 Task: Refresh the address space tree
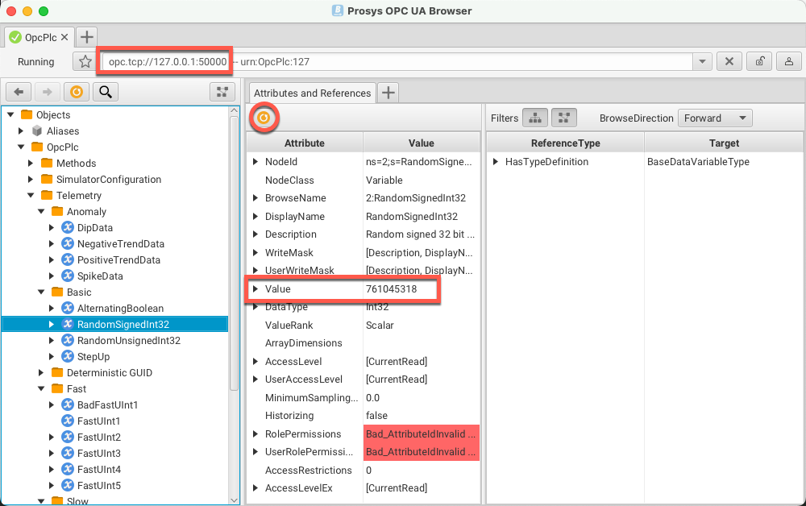coord(76,92)
